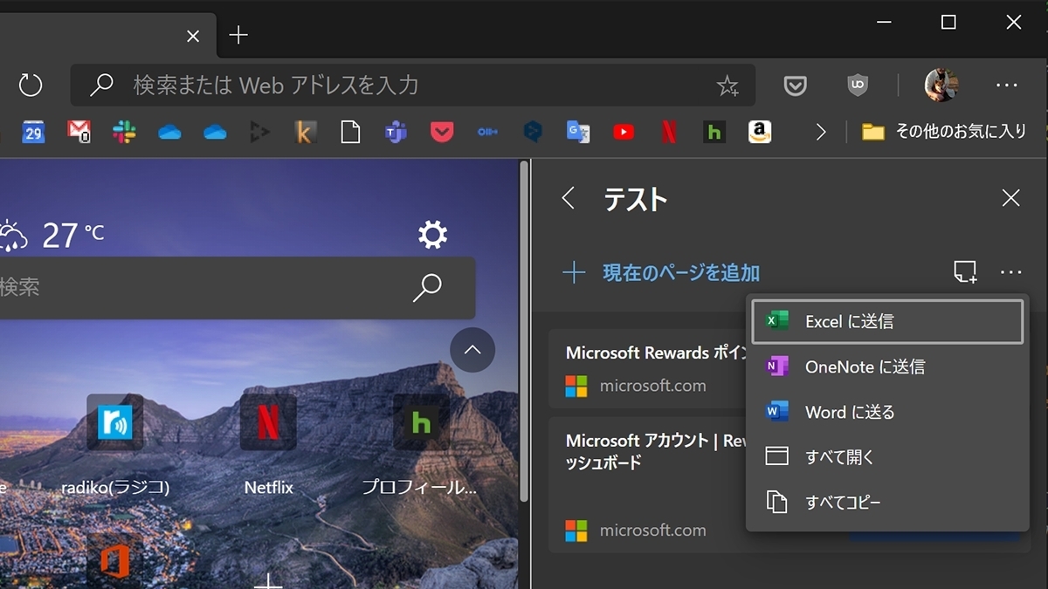Screen dimensions: 1048x589
Task: Open the Pocket extension in the toolbar
Action: pos(795,85)
